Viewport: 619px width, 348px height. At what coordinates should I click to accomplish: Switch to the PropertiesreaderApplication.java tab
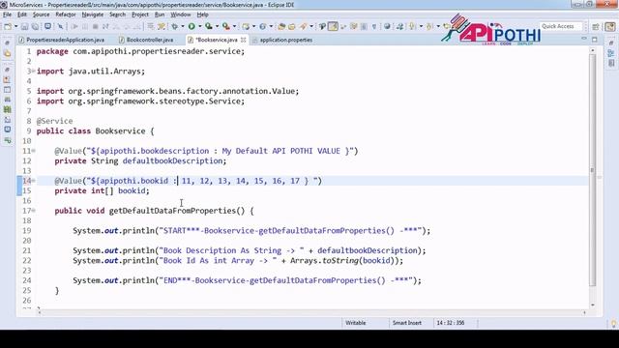click(62, 40)
